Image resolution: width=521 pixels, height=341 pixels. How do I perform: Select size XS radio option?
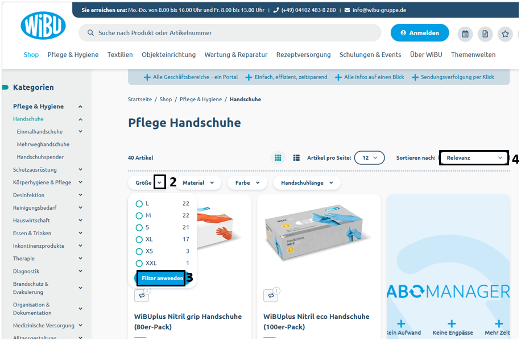[139, 251]
